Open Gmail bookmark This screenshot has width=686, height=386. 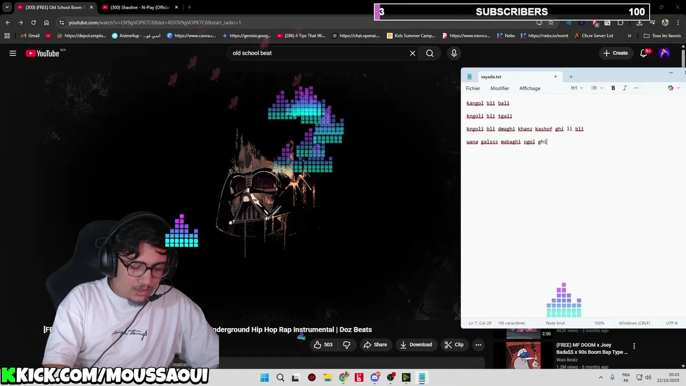point(30,36)
